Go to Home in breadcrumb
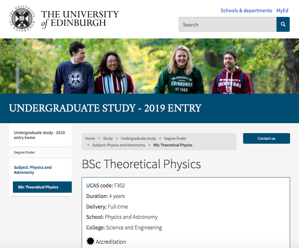 (90, 138)
